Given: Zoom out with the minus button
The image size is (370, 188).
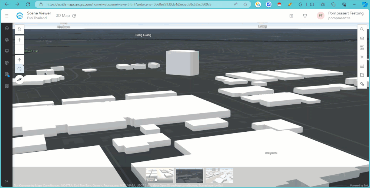Looking at the screenshot, I should [x=19, y=49].
